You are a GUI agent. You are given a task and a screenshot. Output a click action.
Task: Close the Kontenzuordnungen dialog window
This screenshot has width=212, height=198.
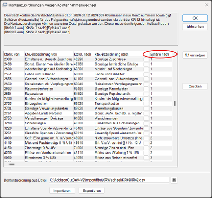point(206,5)
